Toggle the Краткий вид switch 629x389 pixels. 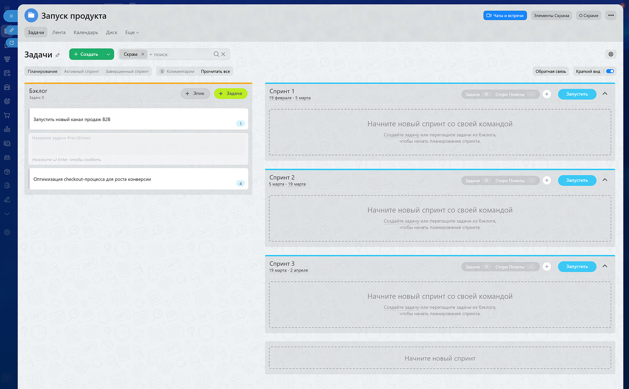pos(610,72)
